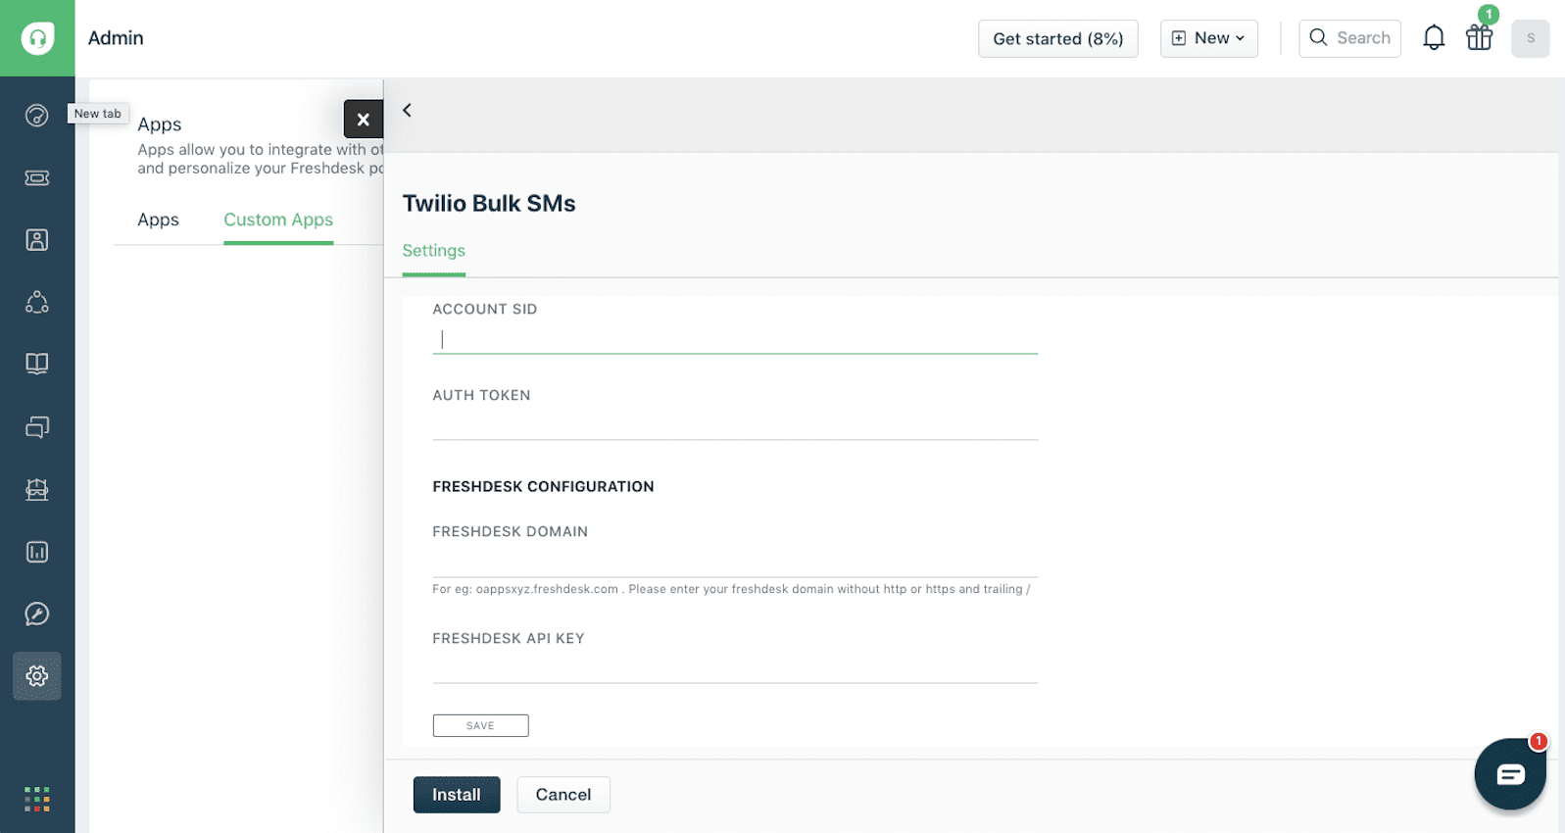Open the gift box what's new icon
1565x833 pixels.
pyautogui.click(x=1479, y=38)
